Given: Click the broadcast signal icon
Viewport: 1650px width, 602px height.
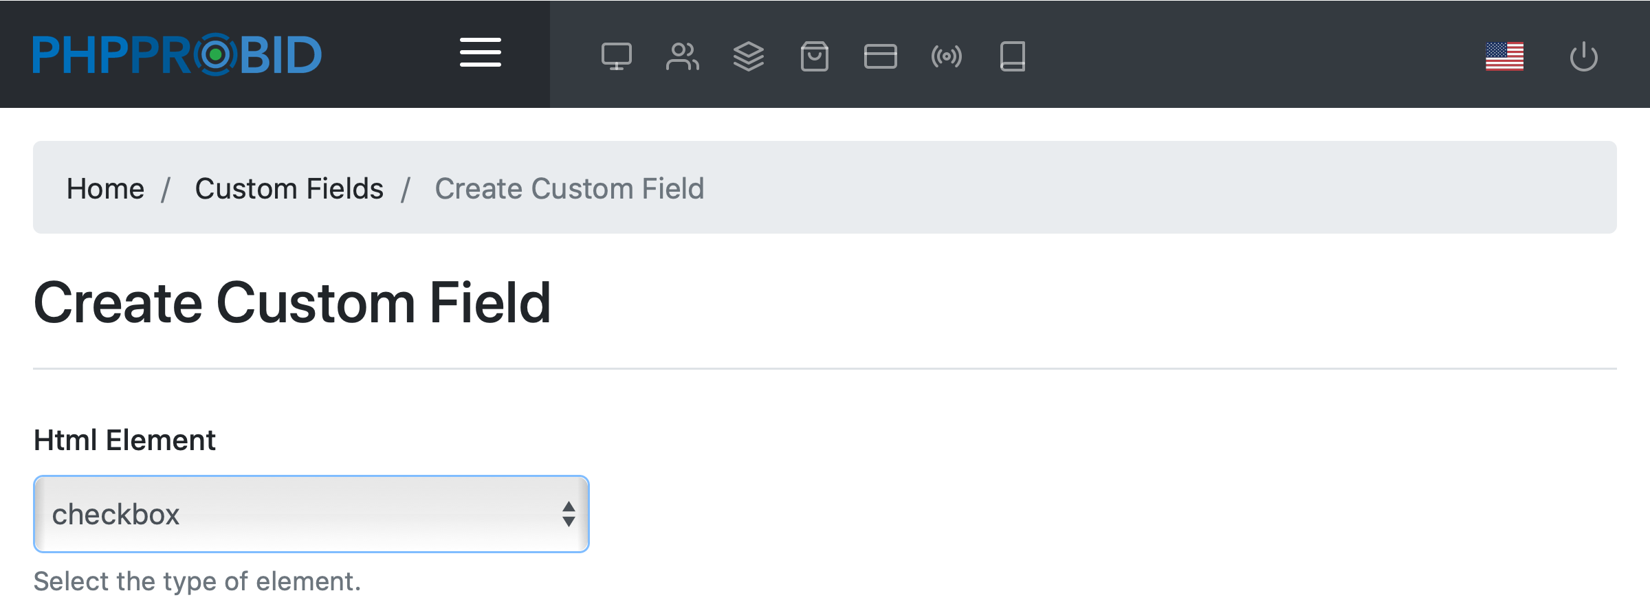Looking at the screenshot, I should point(946,56).
